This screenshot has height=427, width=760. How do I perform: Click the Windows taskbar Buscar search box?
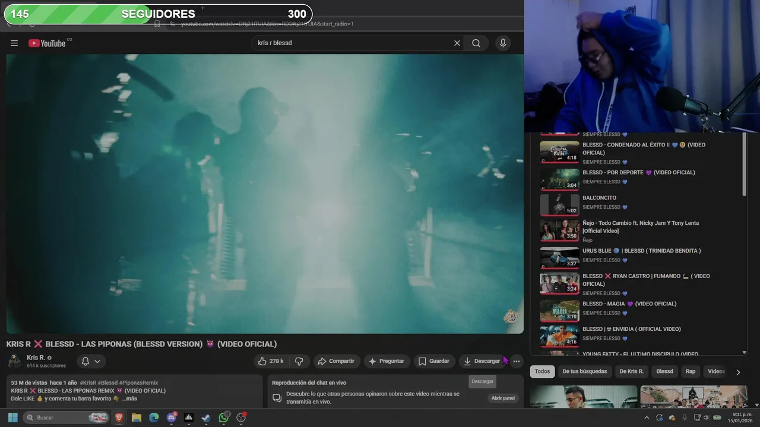coord(66,418)
